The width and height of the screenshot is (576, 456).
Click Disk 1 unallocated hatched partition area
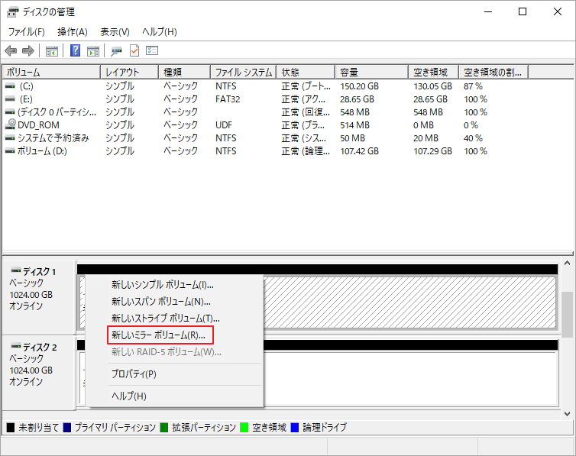coord(409,302)
